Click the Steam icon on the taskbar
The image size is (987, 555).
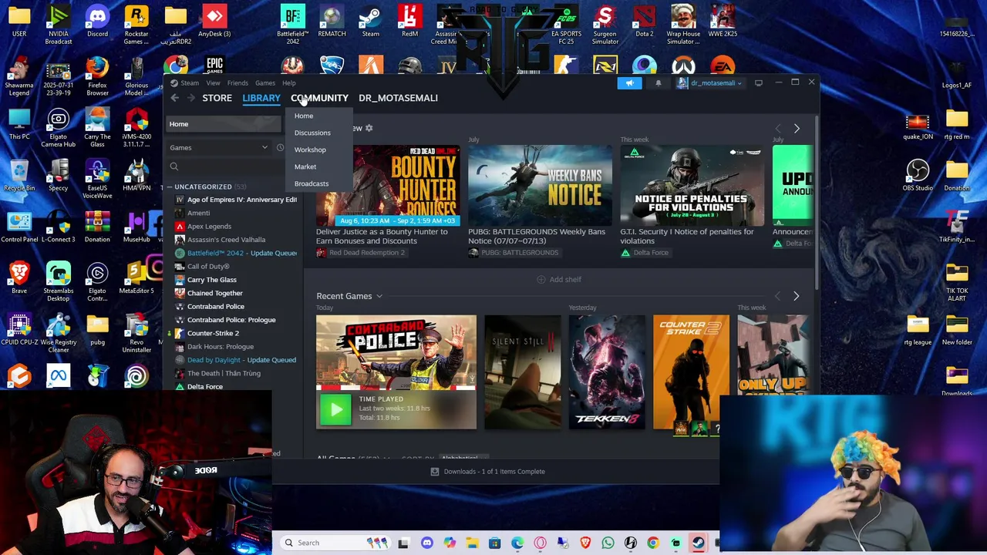[698, 543]
